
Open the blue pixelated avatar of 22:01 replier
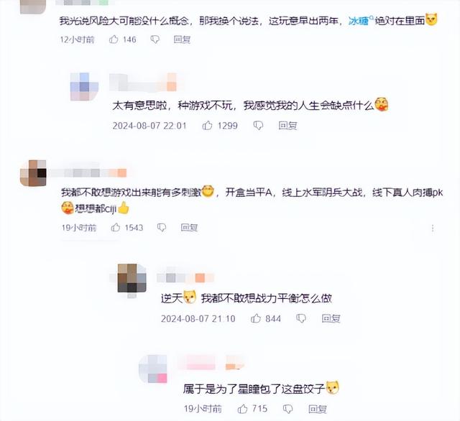[x=84, y=86]
